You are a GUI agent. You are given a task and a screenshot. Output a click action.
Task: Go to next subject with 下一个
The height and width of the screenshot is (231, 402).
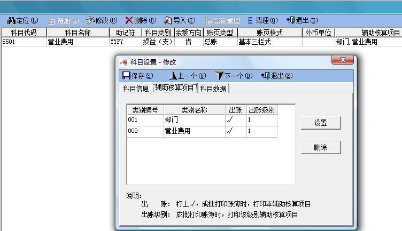[x=220, y=76]
